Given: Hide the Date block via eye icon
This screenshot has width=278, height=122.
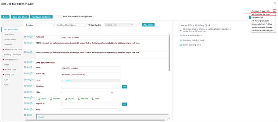Looking at the screenshot, I should pos(28,67).
